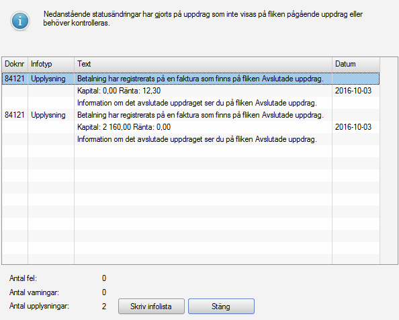The width and height of the screenshot is (399, 320).
Task: Sort by the Doknr column header
Action: coord(15,64)
